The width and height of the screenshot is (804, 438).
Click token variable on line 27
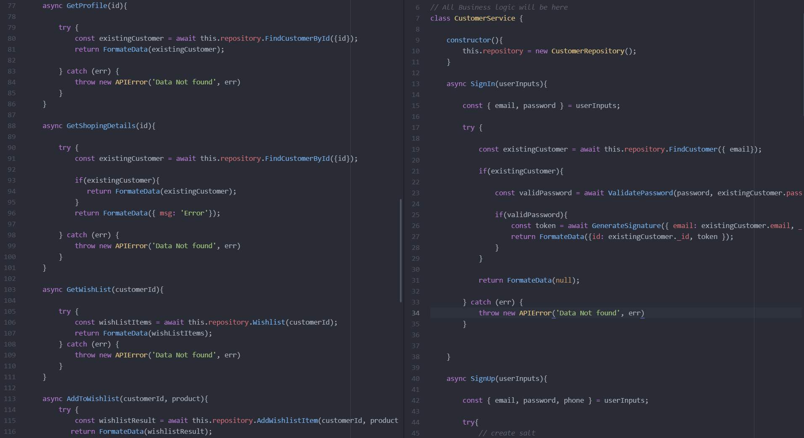click(x=707, y=236)
